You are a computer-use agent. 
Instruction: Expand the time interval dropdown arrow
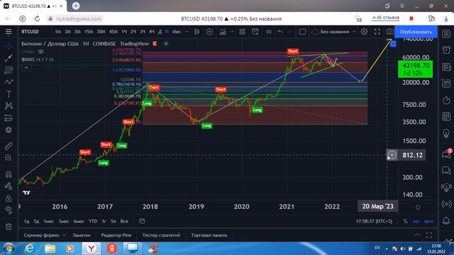pos(187,32)
